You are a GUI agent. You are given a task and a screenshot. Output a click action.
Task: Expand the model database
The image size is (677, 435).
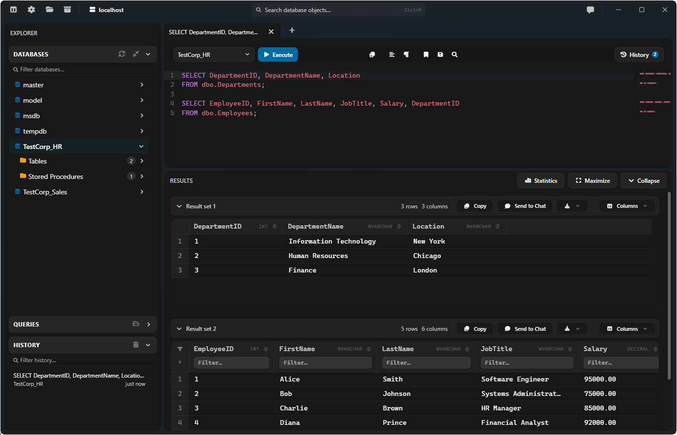click(141, 100)
